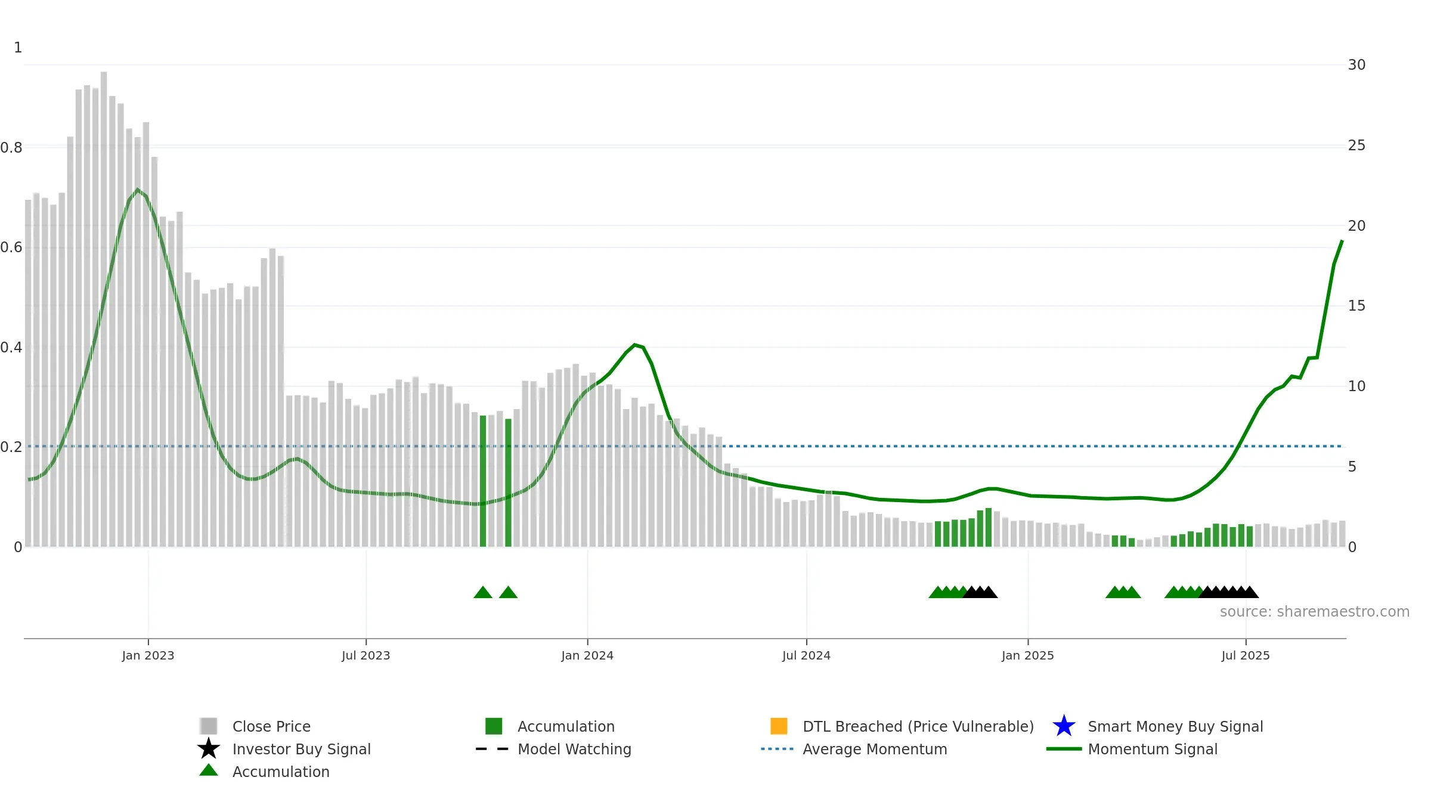
Task: Click the momentum line peak after Jan 2024
Action: 635,345
